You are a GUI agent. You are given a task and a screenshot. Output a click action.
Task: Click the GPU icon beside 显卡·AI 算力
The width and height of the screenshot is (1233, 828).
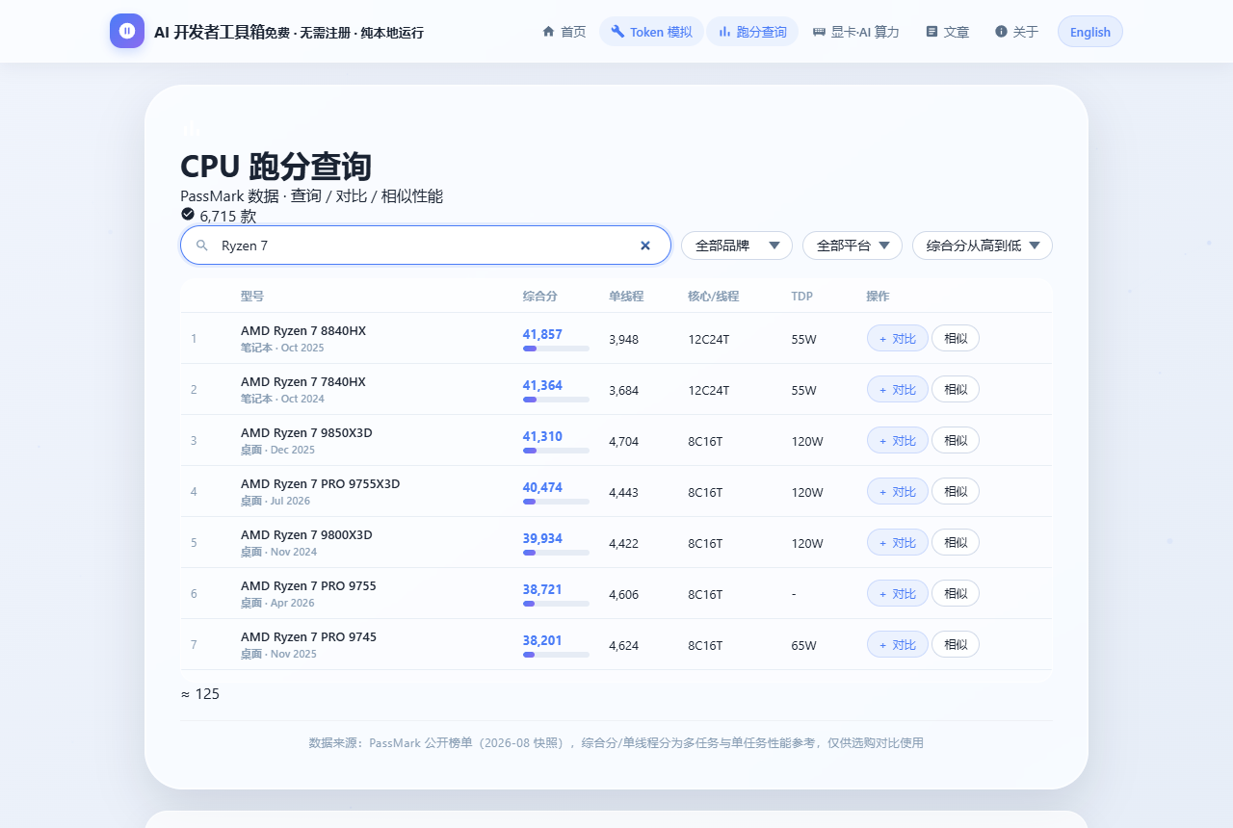click(819, 32)
